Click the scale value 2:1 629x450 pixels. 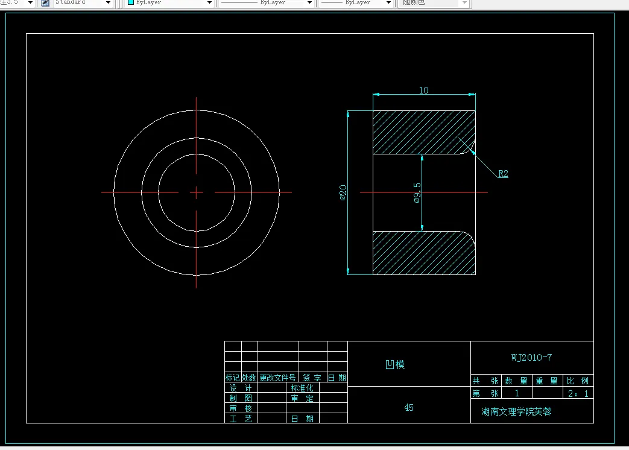[578, 393]
